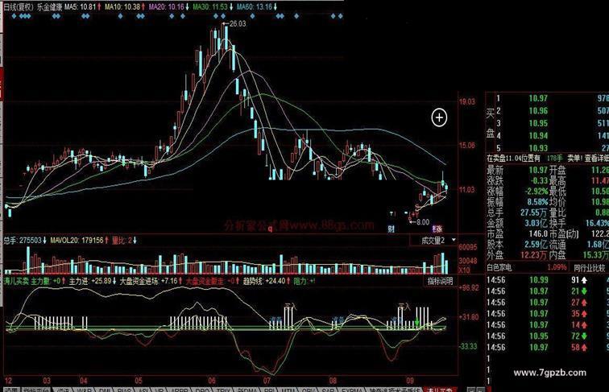The width and height of the screenshot is (609, 392).
Task: Click buy level 1 price 10.97
Action: pyautogui.click(x=538, y=98)
